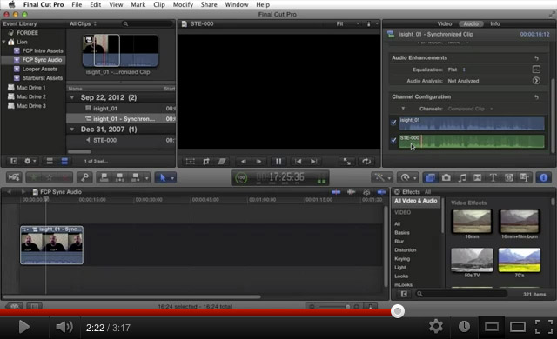Image resolution: width=557 pixels, height=339 pixels.
Task: Open the Share menu
Action: 209,4
